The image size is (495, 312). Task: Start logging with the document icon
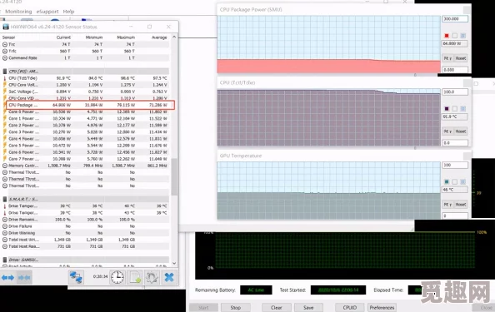pos(135,277)
